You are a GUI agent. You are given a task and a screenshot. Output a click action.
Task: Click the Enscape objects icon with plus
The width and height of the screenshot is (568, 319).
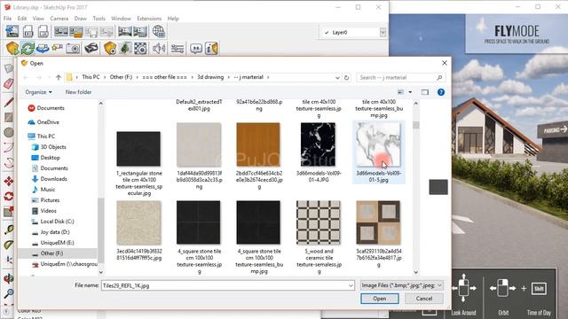click(x=110, y=48)
